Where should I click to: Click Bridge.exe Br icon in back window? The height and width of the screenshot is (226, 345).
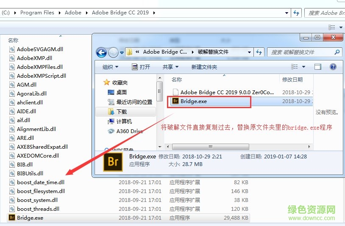[x=12, y=218]
